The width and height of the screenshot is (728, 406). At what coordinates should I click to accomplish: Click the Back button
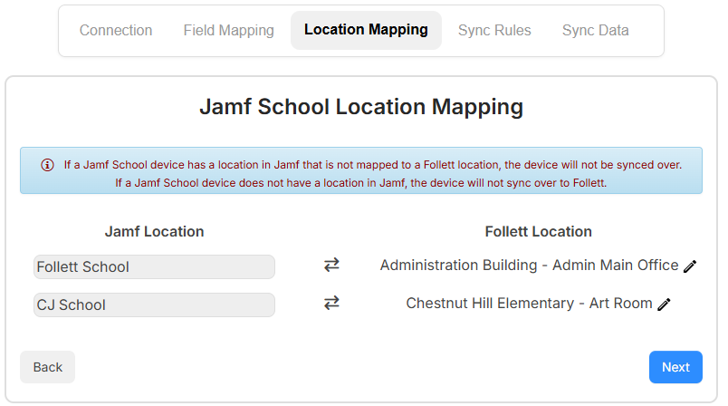tap(47, 367)
